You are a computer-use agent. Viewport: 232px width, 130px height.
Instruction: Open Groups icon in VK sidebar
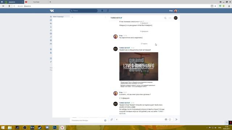[51, 30]
